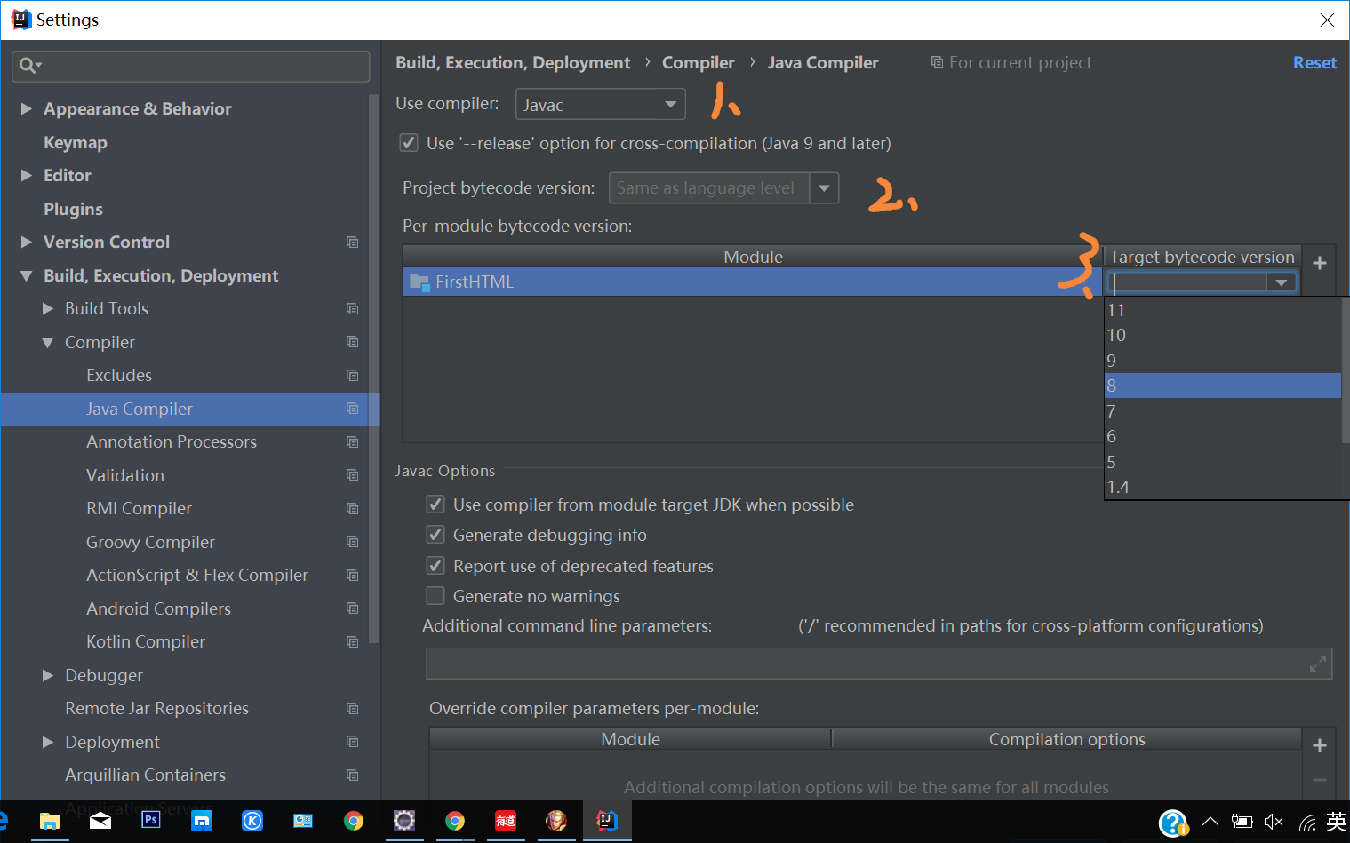Select Groovy Compiler in the tree

(150, 542)
